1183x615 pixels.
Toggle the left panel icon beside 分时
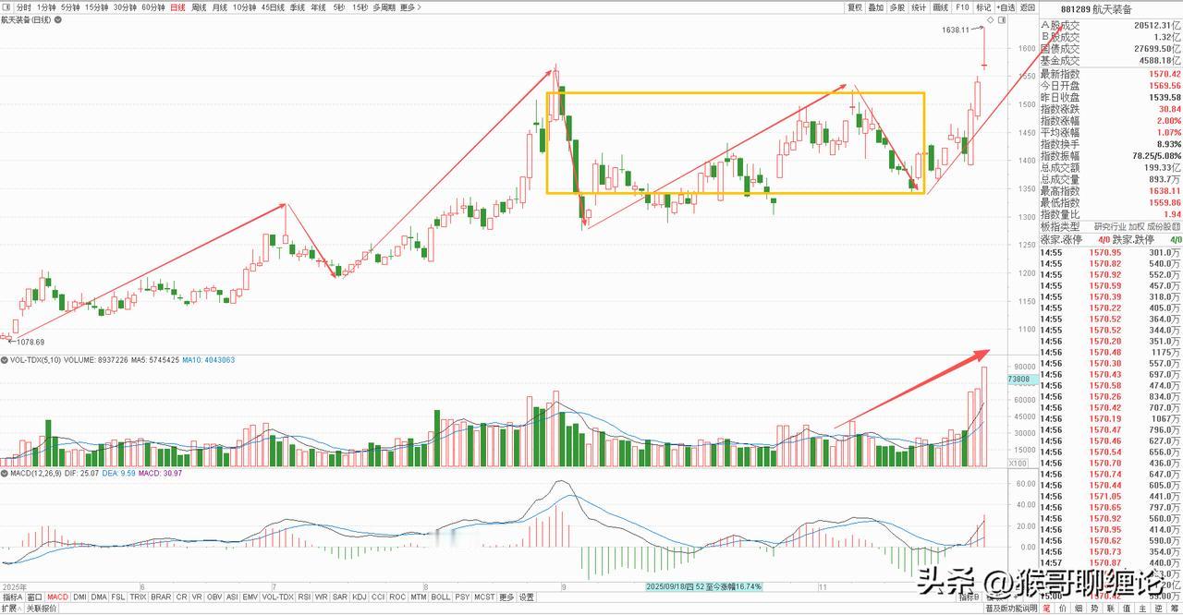7,7
